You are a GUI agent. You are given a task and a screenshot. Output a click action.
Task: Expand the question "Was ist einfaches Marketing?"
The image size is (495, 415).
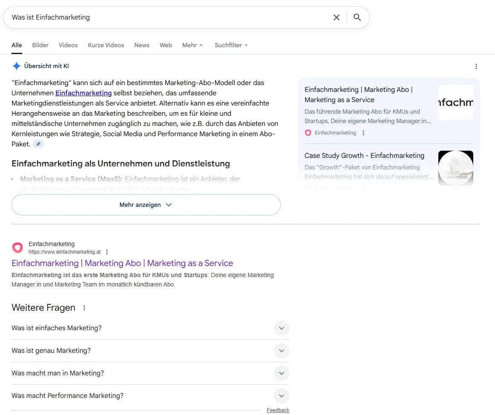(x=281, y=328)
